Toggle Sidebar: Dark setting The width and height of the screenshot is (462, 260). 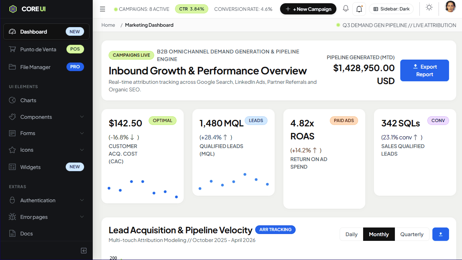(391, 9)
